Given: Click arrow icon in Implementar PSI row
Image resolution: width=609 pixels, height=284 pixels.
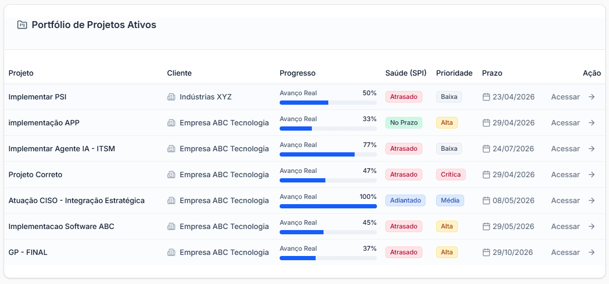Looking at the screenshot, I should click(x=592, y=97).
